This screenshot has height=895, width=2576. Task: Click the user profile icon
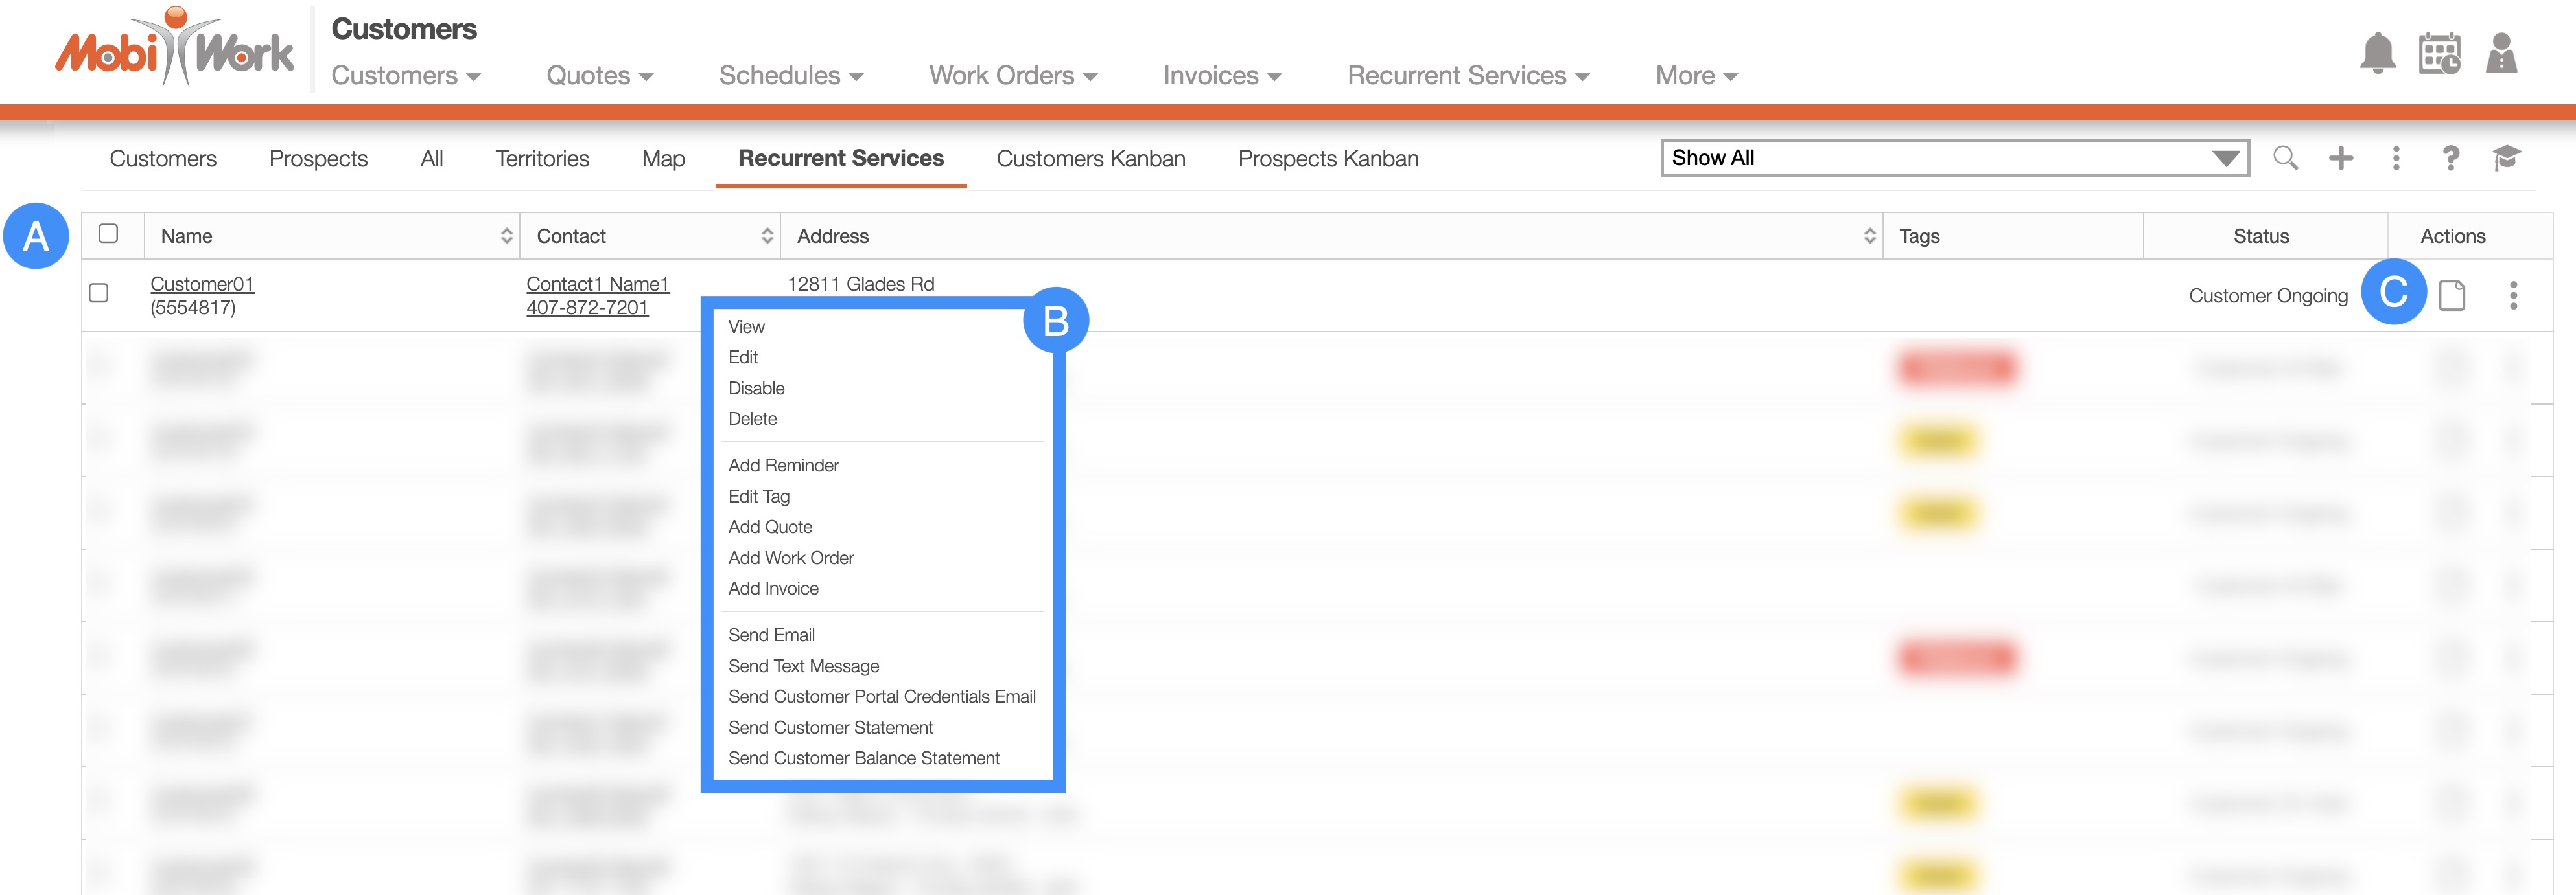(x=2501, y=54)
